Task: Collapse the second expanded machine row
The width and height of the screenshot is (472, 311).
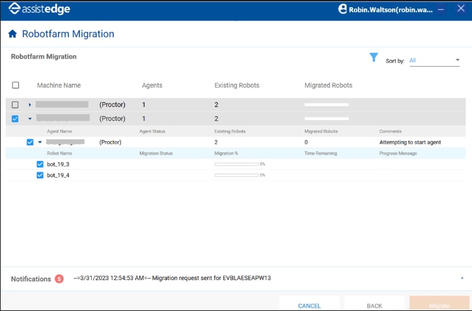Action: pyautogui.click(x=30, y=119)
